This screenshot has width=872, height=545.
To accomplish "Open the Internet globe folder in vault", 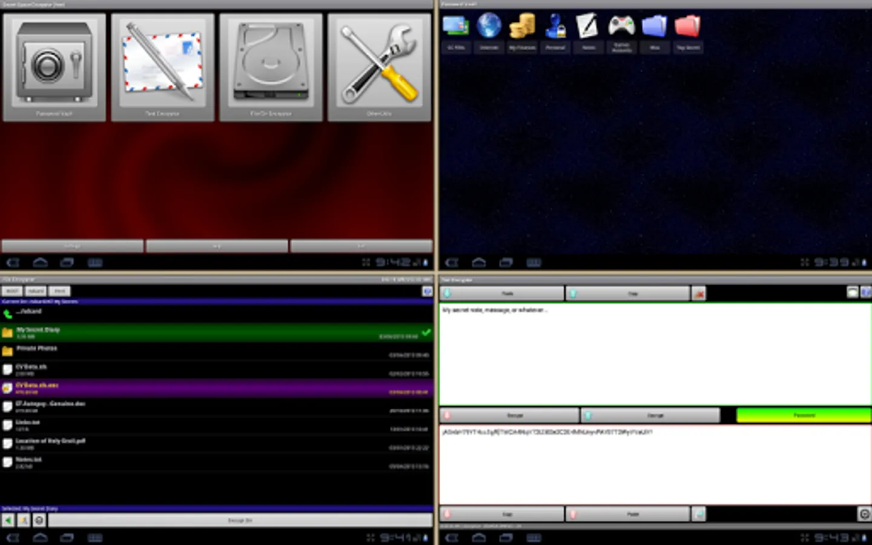I will point(489,27).
